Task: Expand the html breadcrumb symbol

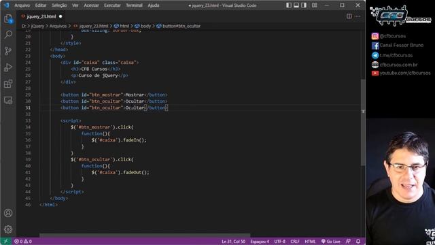Action: (122, 26)
